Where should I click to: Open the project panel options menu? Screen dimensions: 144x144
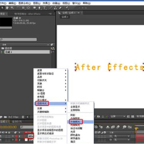50,14
